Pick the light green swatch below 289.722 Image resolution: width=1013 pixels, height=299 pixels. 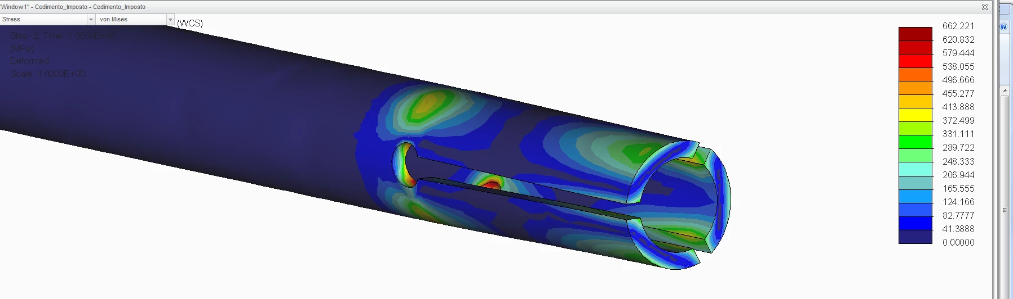coord(915,156)
